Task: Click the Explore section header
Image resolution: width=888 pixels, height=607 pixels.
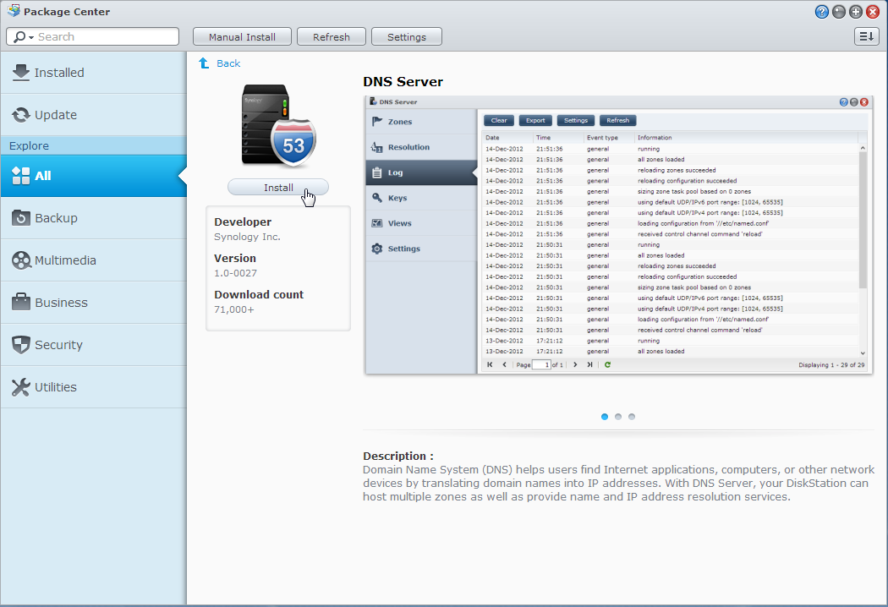Action: click(x=93, y=145)
